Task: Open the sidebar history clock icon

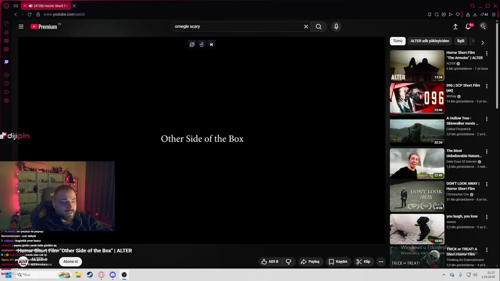Action: pyautogui.click(x=6, y=84)
